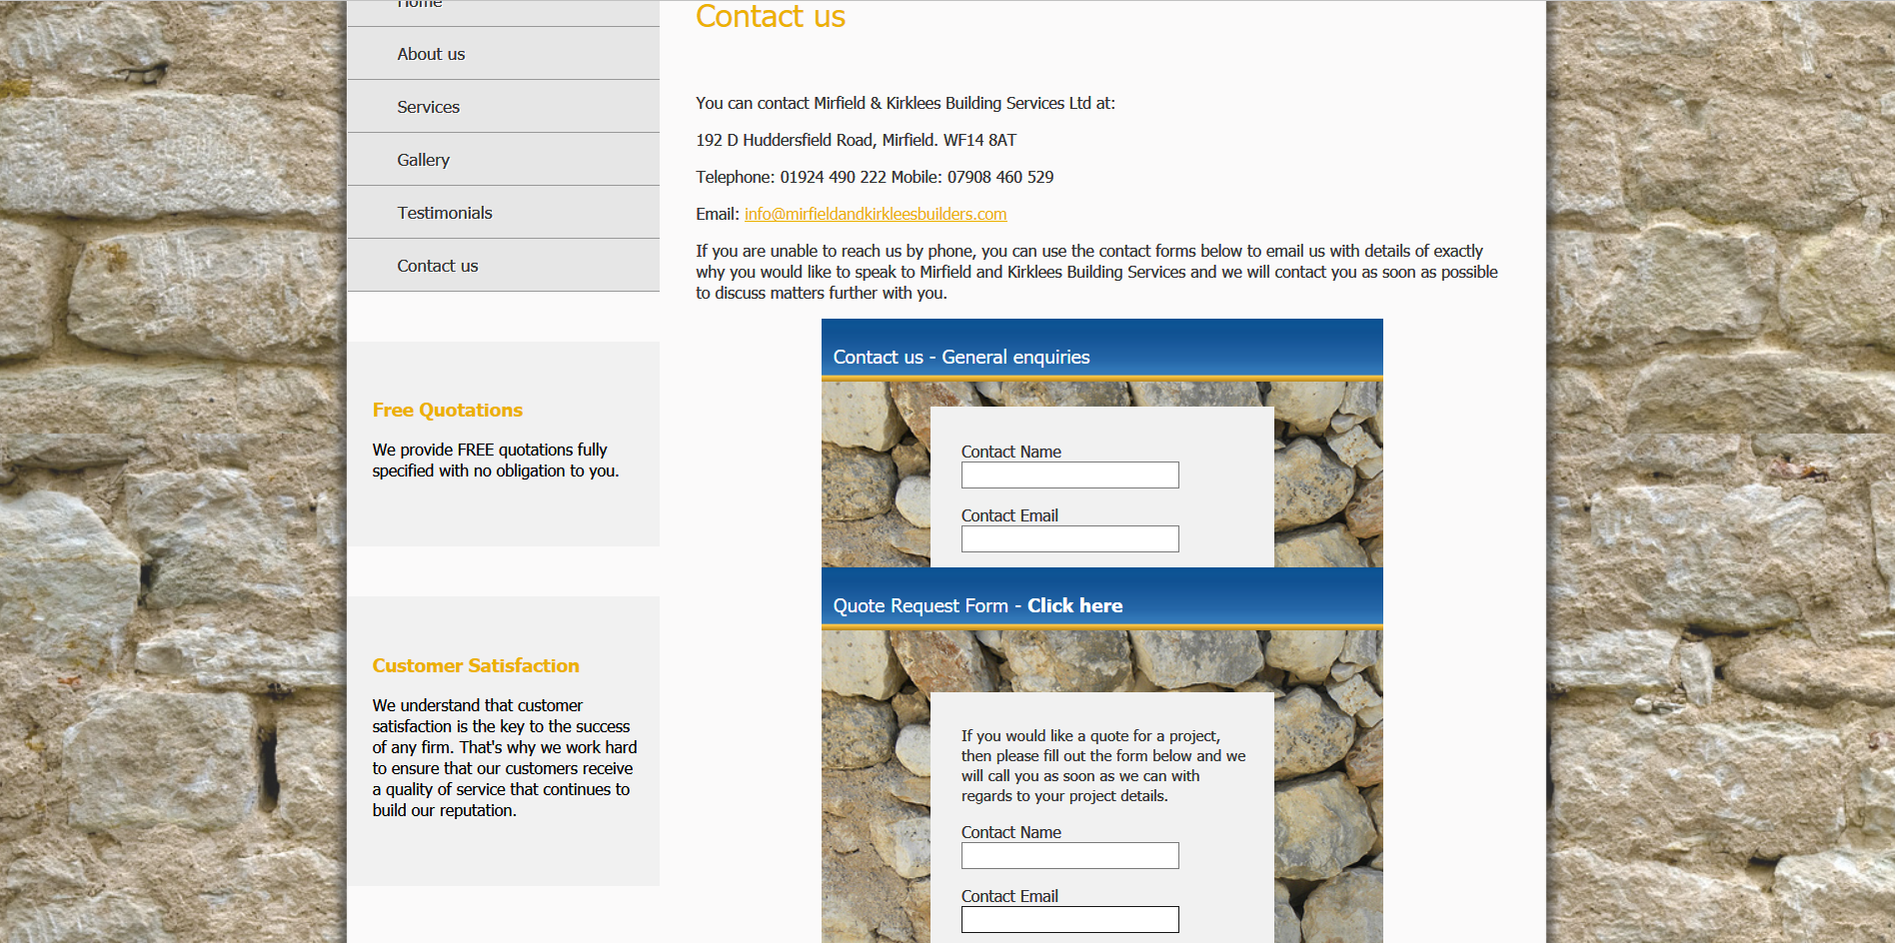Click the mobile number 07908 460 529
This screenshot has height=943, width=1895.
[x=999, y=177]
